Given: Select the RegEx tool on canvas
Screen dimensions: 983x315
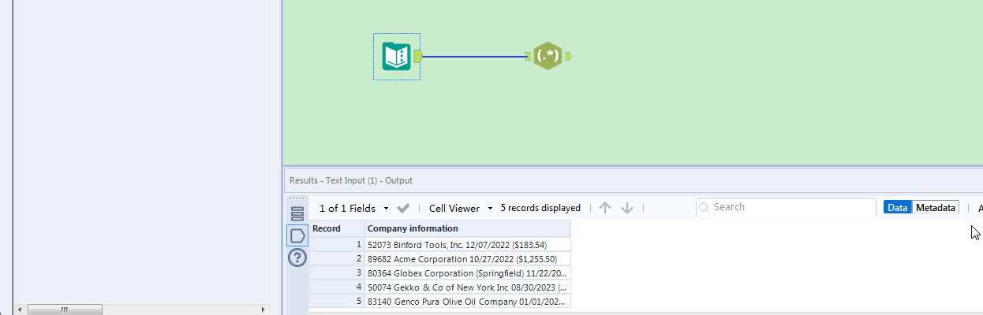Looking at the screenshot, I should point(547,56).
